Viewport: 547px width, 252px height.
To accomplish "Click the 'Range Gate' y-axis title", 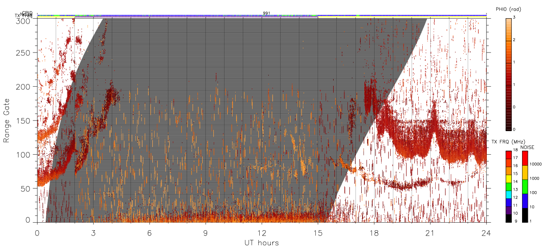I will point(7,121).
